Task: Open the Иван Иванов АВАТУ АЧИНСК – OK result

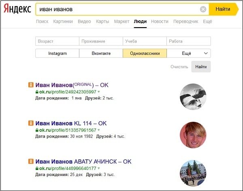Action: pos(83,161)
